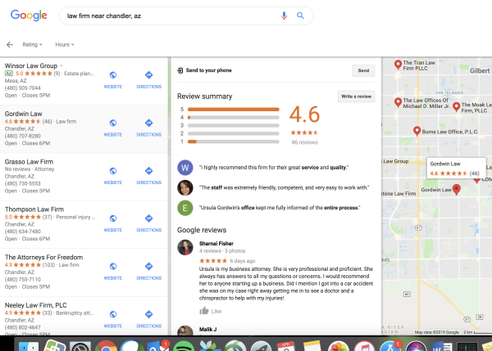This screenshot has height=351, width=492.
Task: Click the blue search magnifier icon
Action: (300, 16)
